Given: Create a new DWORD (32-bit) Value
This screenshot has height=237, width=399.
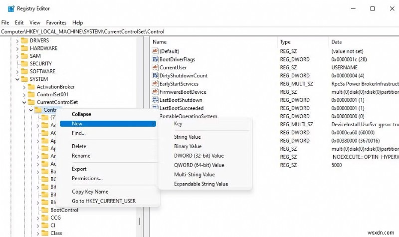Looking at the screenshot, I should coord(205,156).
